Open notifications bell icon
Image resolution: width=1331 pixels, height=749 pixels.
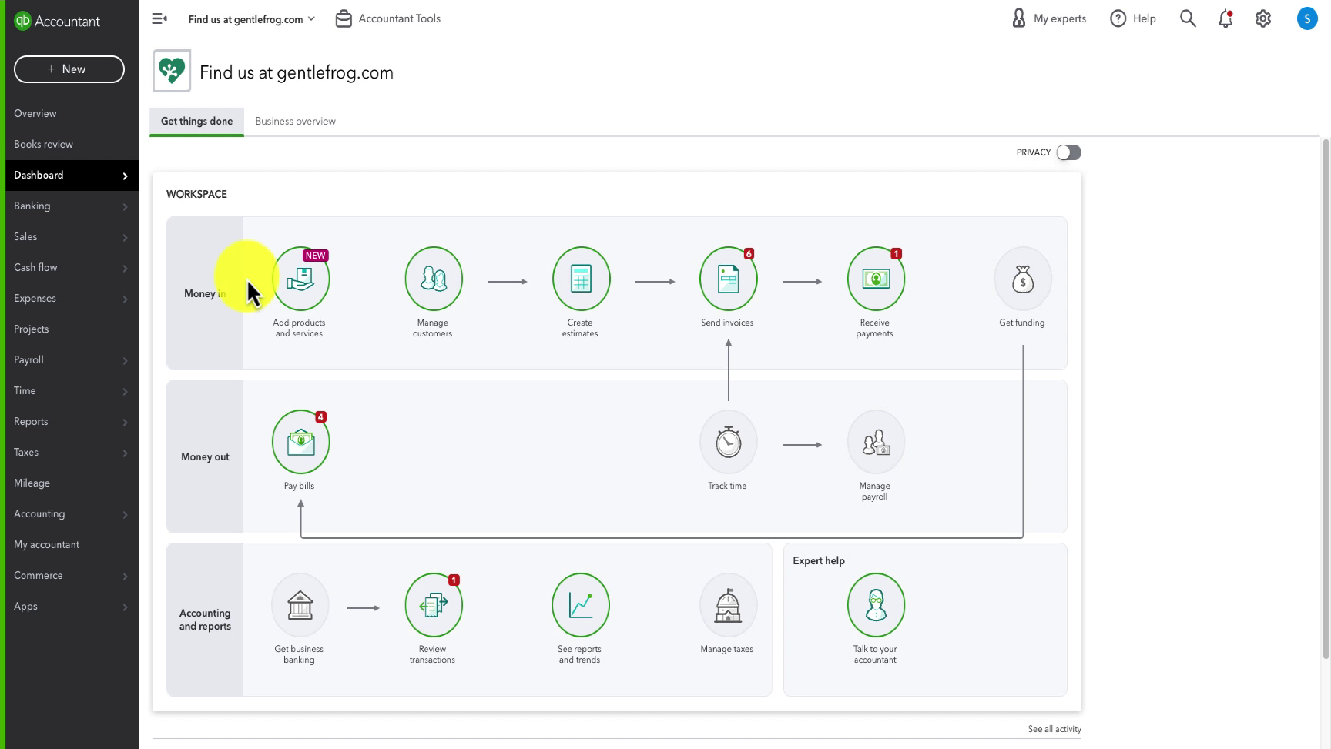1225,18
